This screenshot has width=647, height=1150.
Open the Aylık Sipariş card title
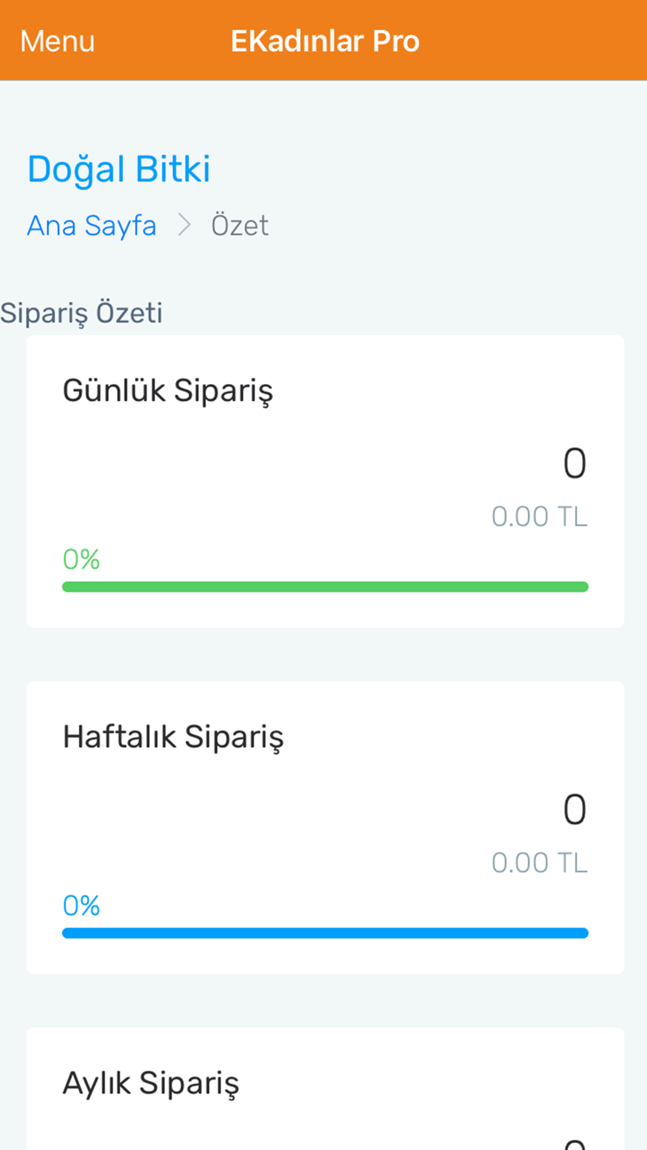pos(151,1083)
